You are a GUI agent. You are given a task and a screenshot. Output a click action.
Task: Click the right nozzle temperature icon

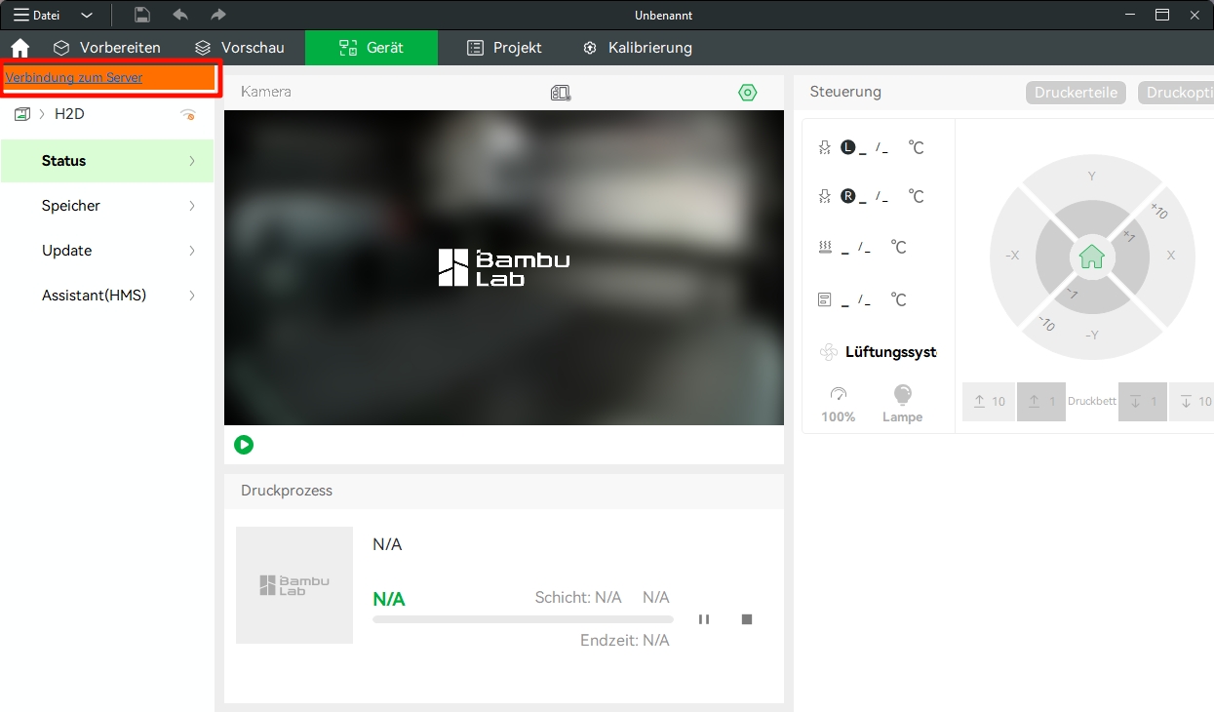pos(824,196)
